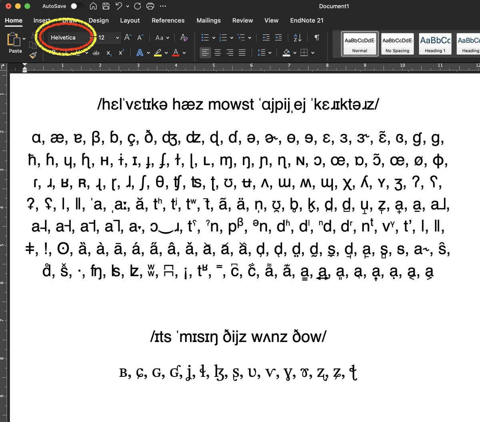Sort the text alphabetically (A-Z)
480x422 pixels.
pos(298,37)
